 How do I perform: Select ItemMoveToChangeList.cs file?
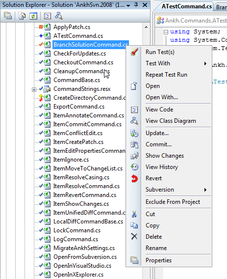[88, 168]
